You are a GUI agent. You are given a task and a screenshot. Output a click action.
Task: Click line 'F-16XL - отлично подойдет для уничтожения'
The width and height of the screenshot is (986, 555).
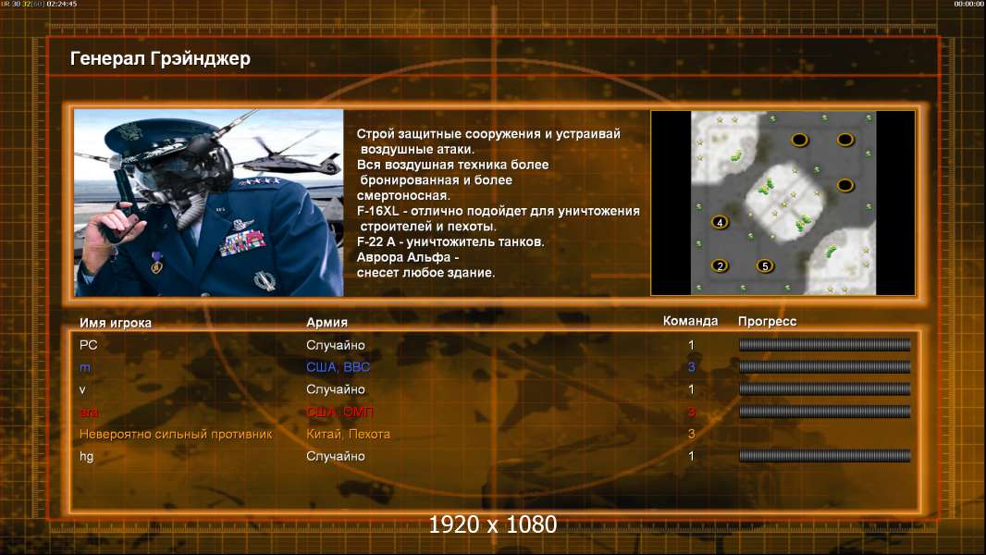(498, 211)
